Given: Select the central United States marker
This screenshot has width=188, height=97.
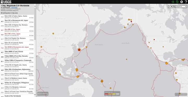Looking at the screenshot, I should pyautogui.click(x=163, y=47).
